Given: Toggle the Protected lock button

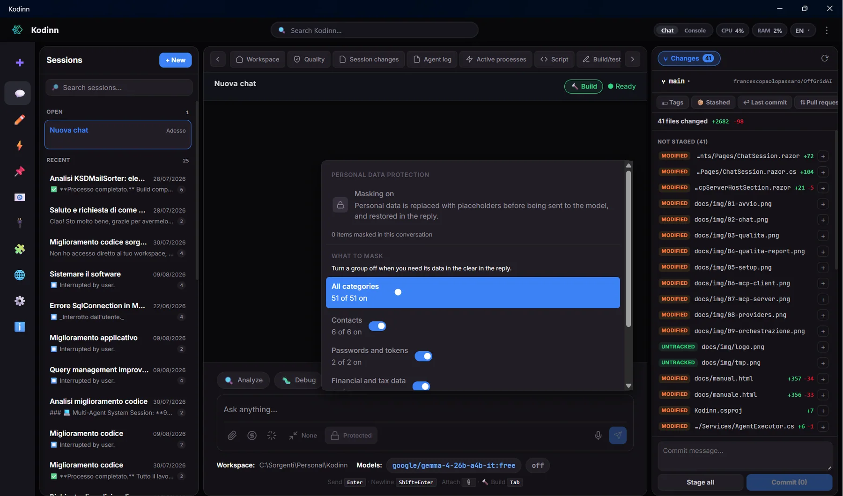Looking at the screenshot, I should 351,436.
